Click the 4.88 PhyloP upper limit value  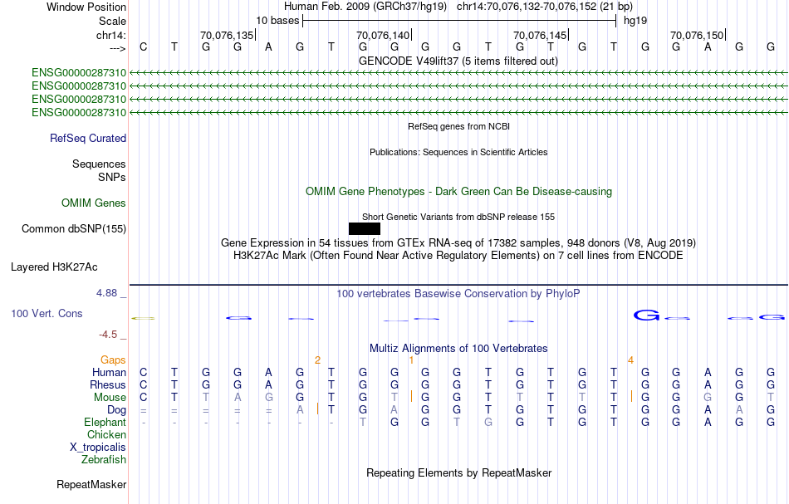[106, 293]
